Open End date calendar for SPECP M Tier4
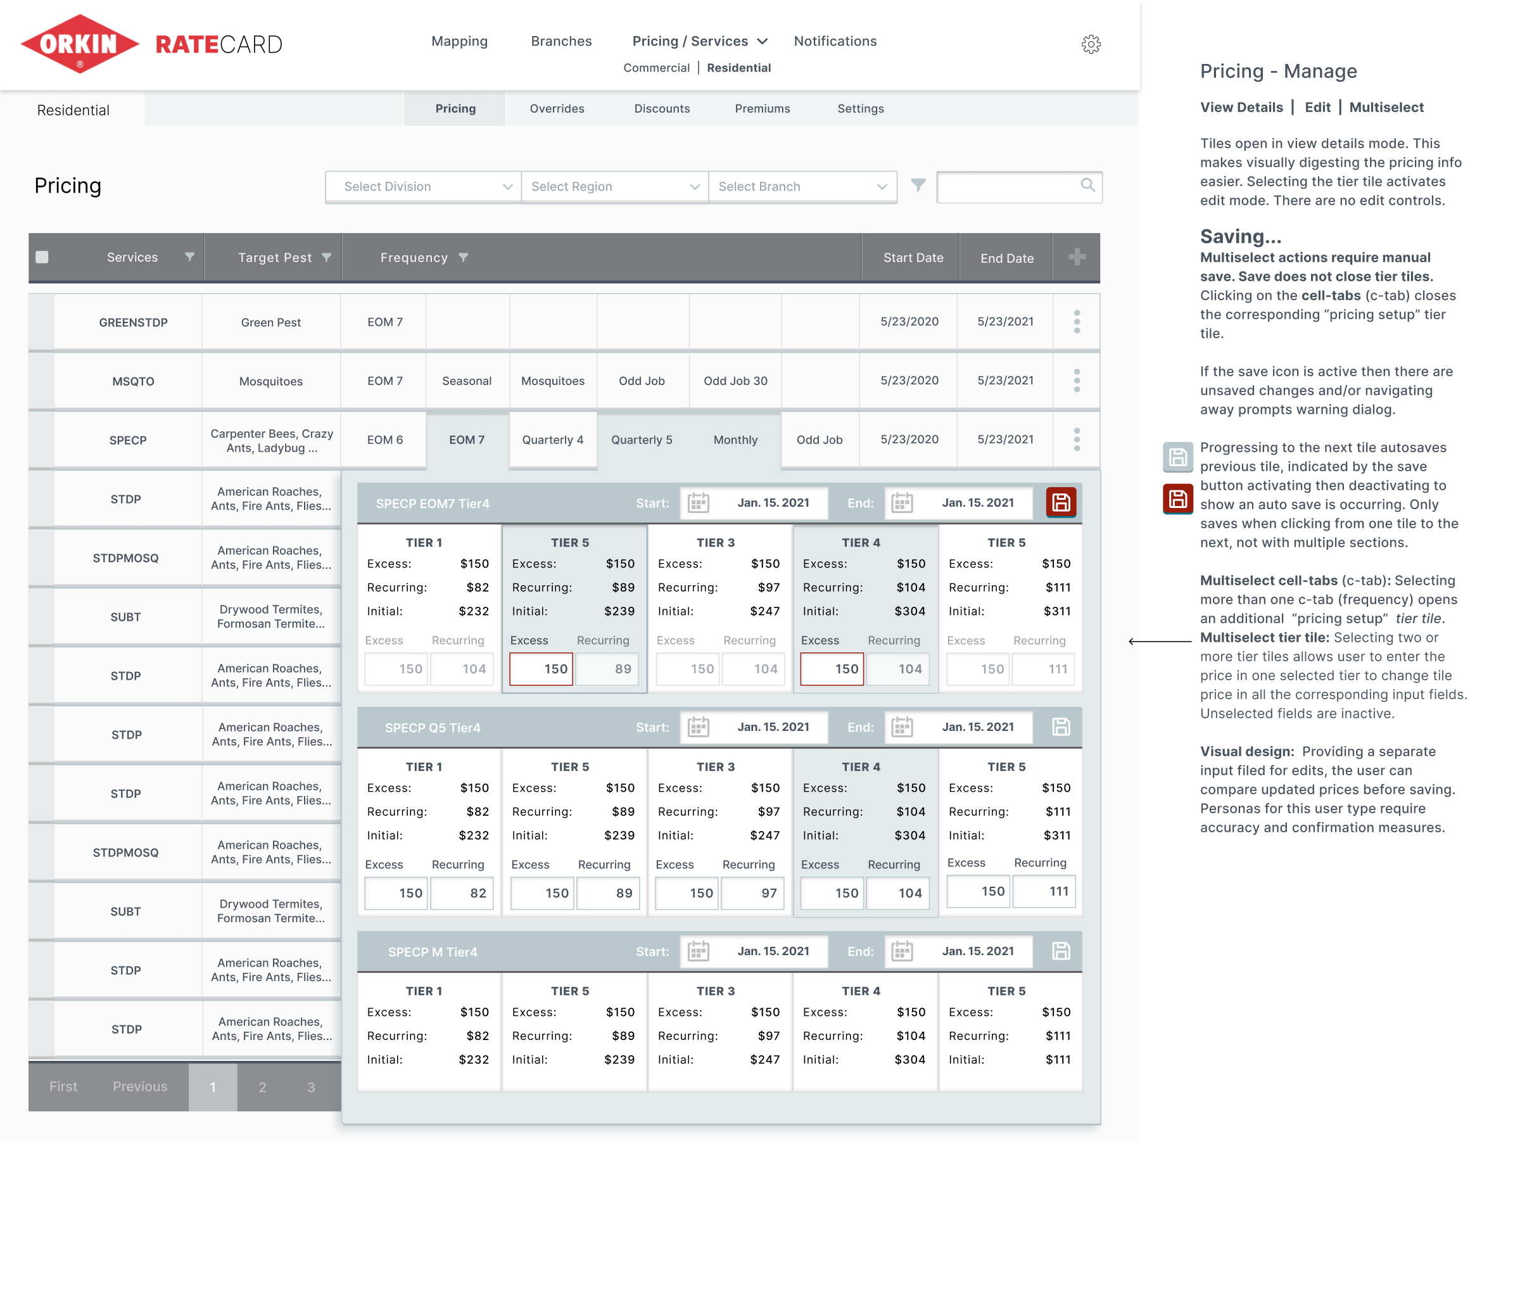Image resolution: width=1520 pixels, height=1294 pixels. click(902, 951)
